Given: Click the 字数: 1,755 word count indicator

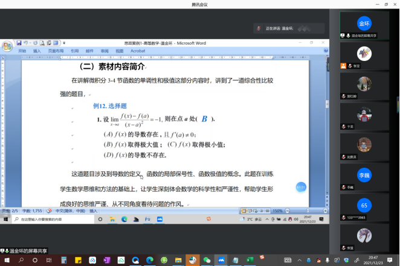Looking at the screenshot, I should tap(33, 211).
